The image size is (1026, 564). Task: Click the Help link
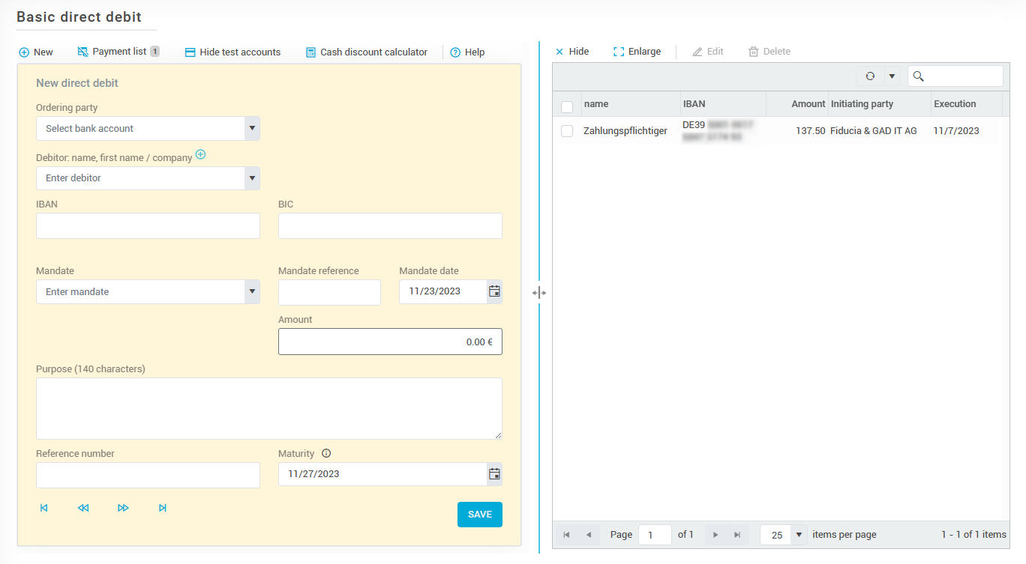pyautogui.click(x=467, y=52)
